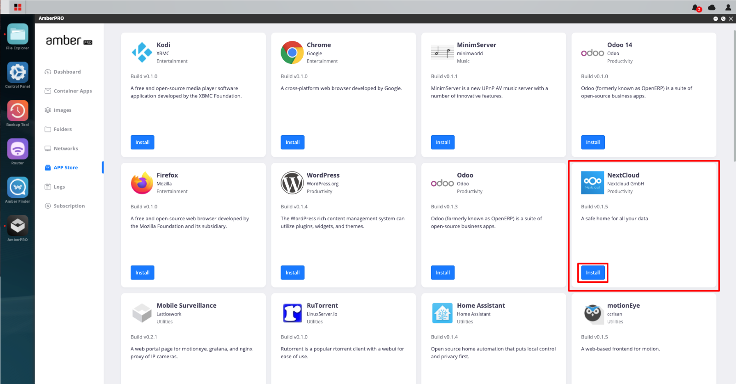Image resolution: width=736 pixels, height=384 pixels.
Task: Install NextCloud
Action: (x=593, y=273)
